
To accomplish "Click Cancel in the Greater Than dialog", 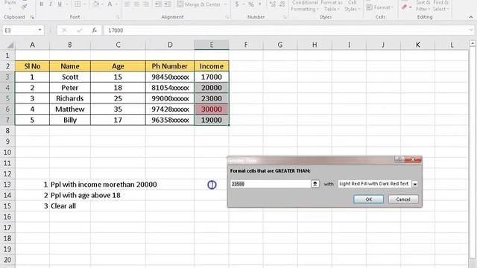I will point(403,200).
